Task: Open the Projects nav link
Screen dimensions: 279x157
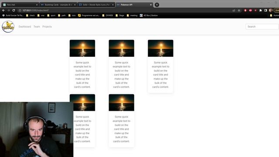Action: [x=47, y=27]
